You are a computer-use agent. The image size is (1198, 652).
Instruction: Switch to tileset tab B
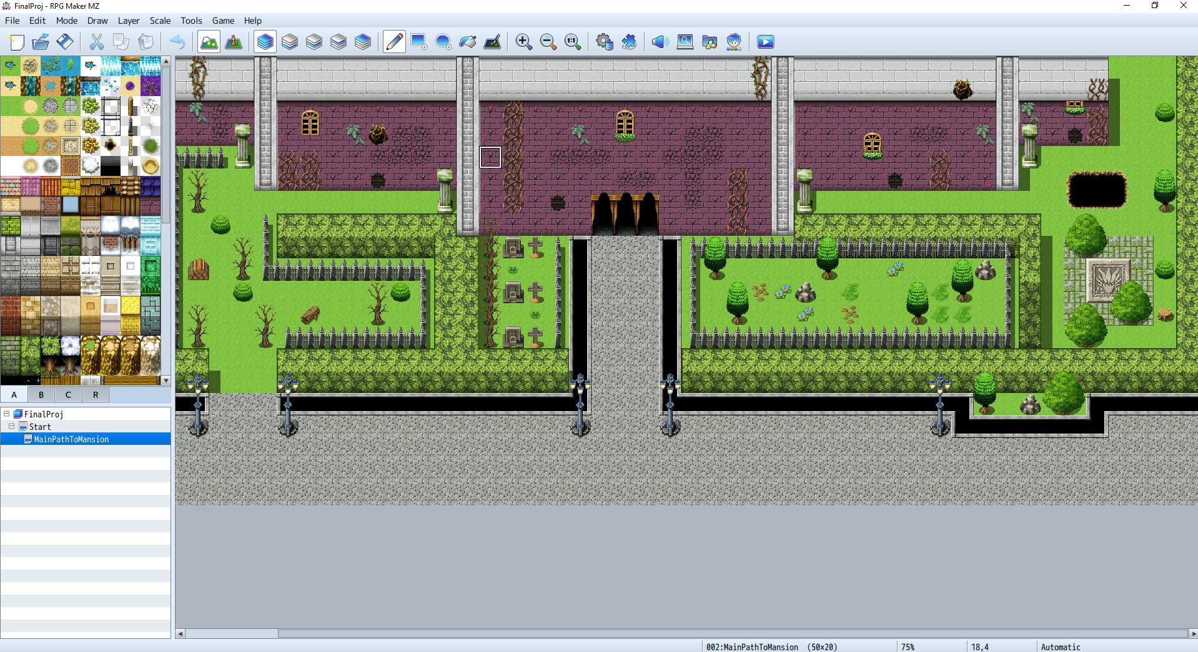(41, 394)
